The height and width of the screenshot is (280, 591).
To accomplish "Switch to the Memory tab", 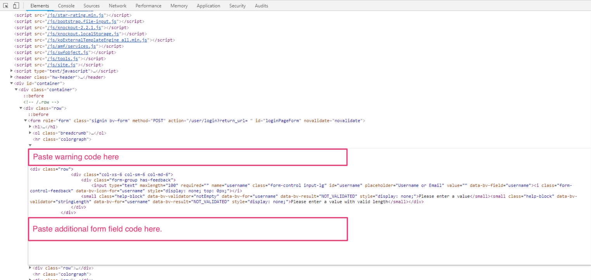I will point(179,6).
